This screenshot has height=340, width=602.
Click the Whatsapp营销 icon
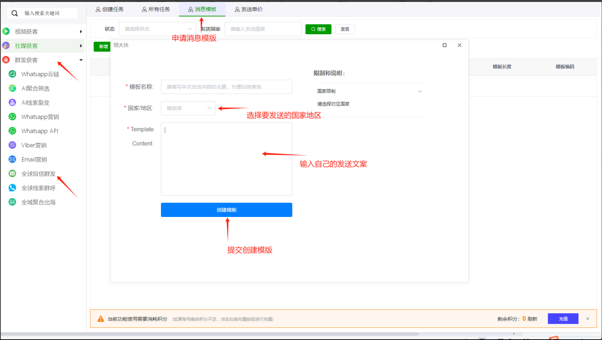pos(12,117)
